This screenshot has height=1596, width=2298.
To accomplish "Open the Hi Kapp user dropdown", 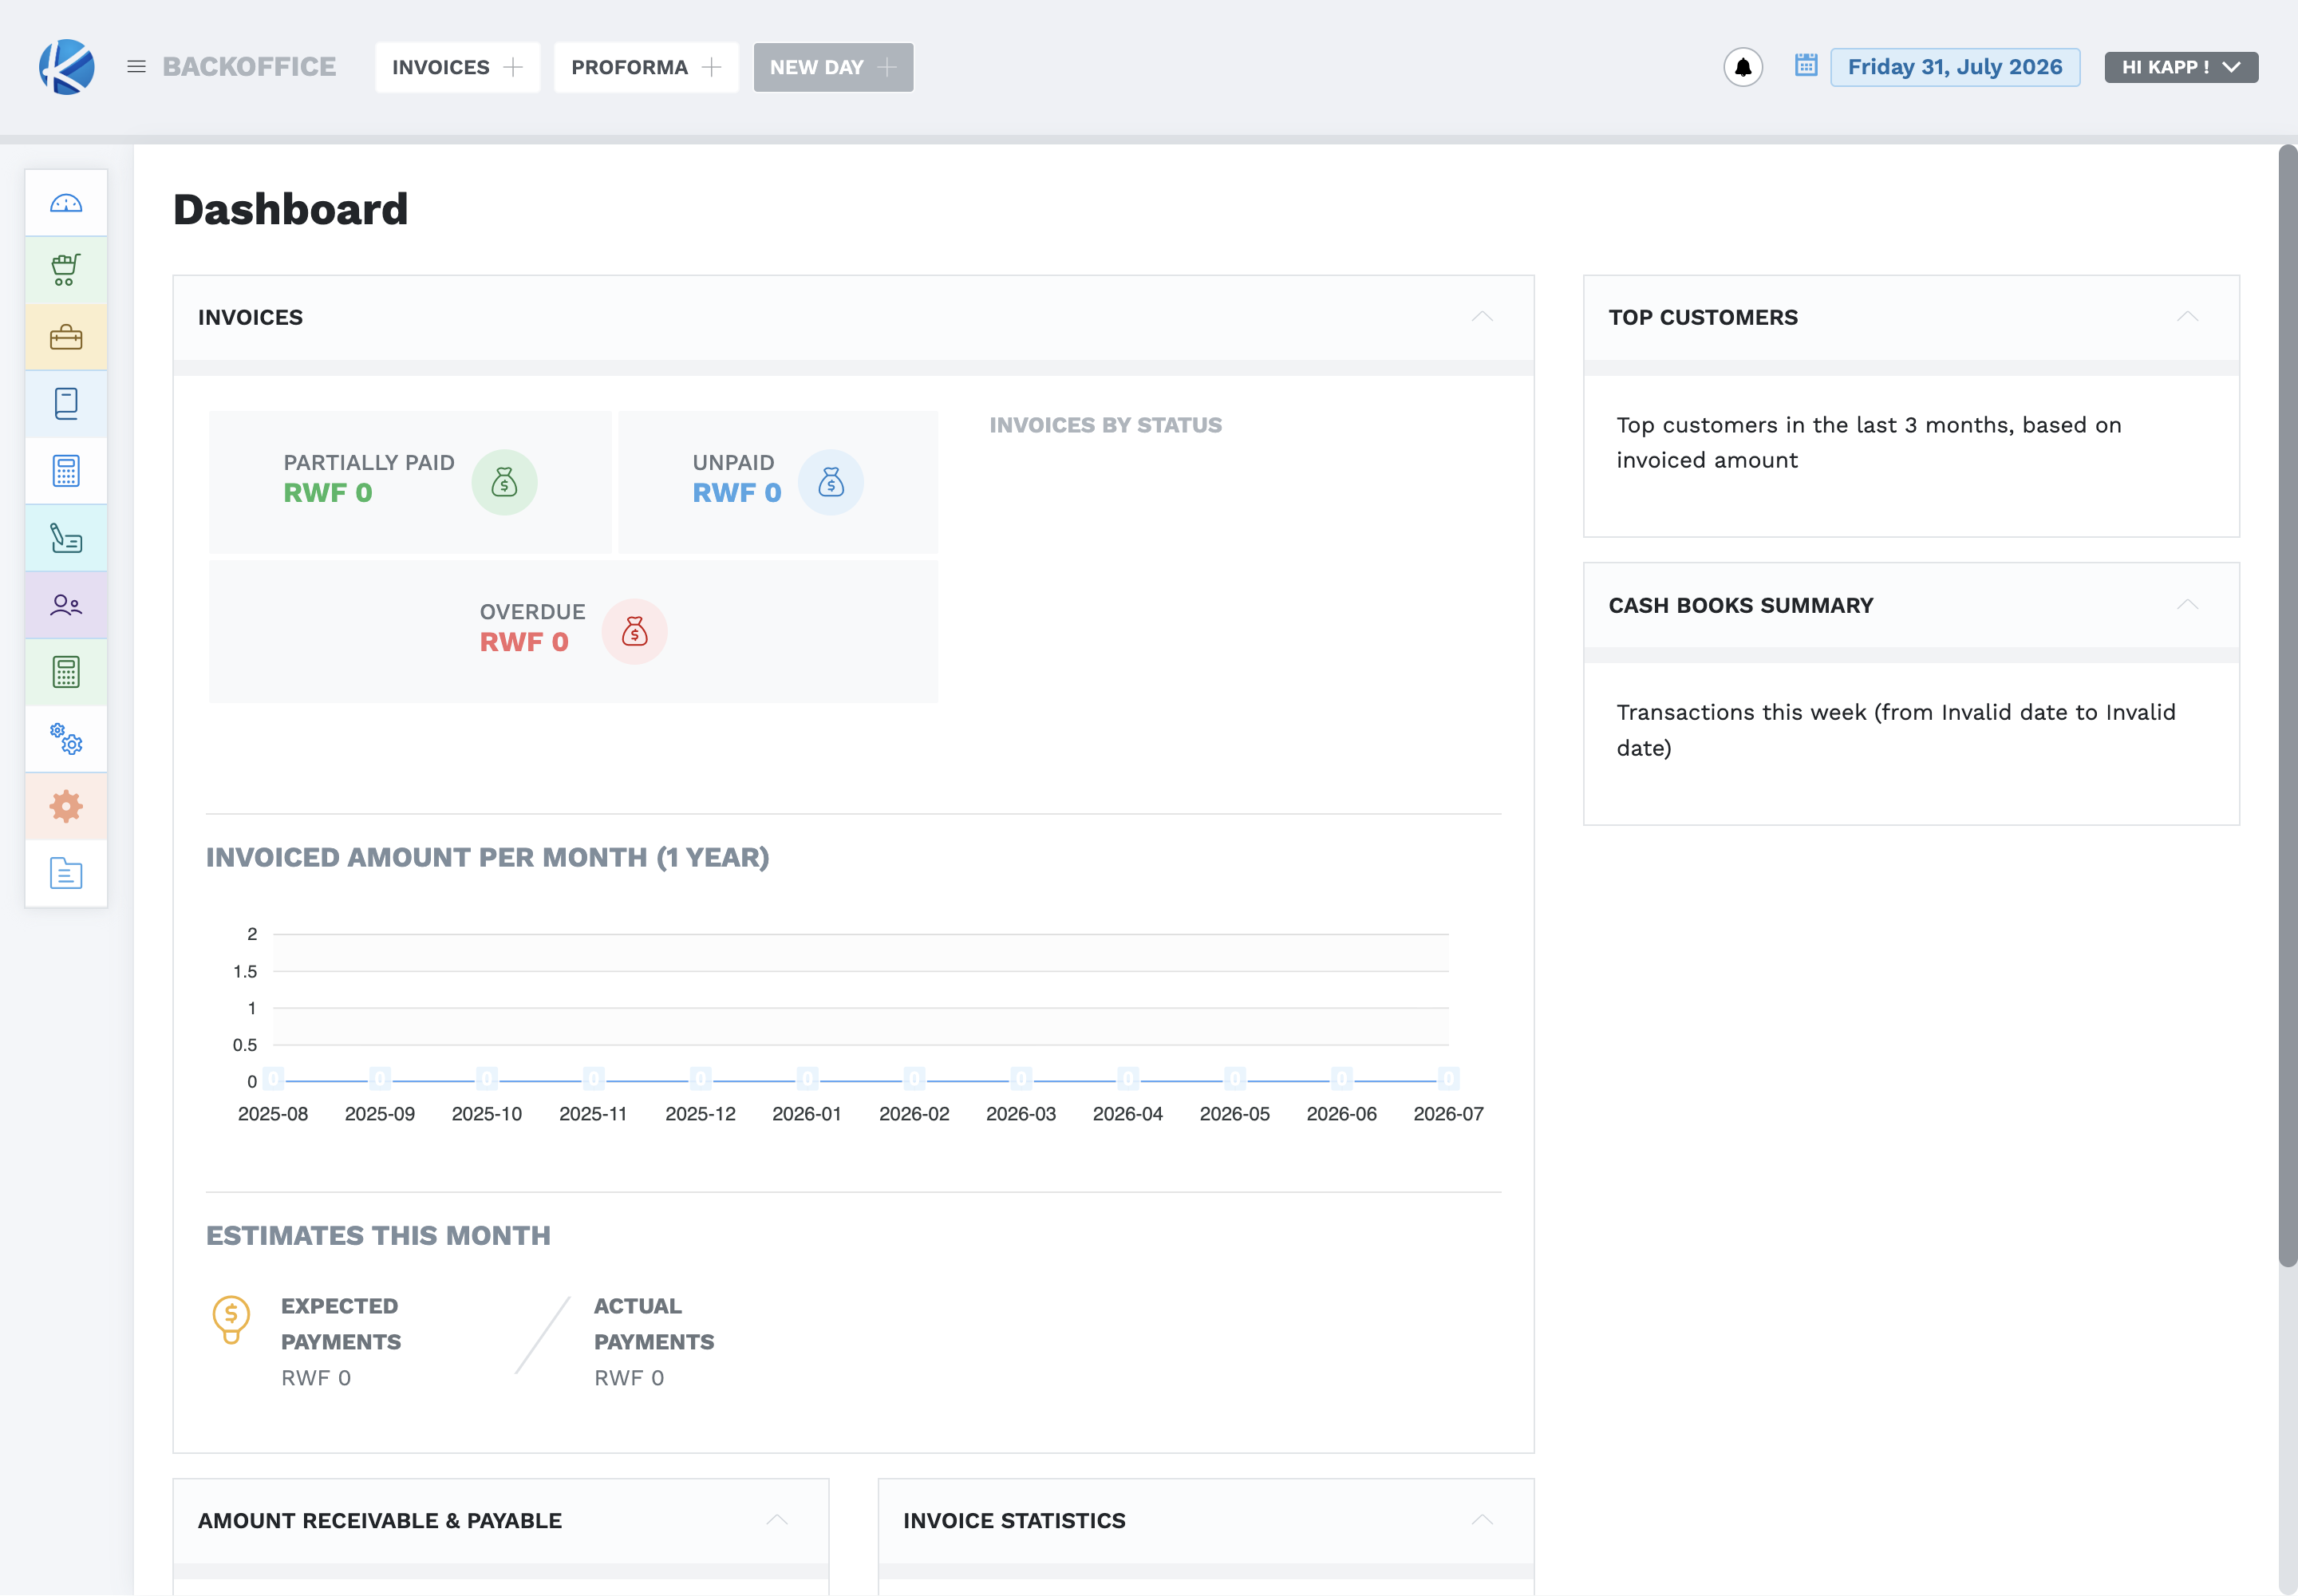I will (x=2181, y=67).
